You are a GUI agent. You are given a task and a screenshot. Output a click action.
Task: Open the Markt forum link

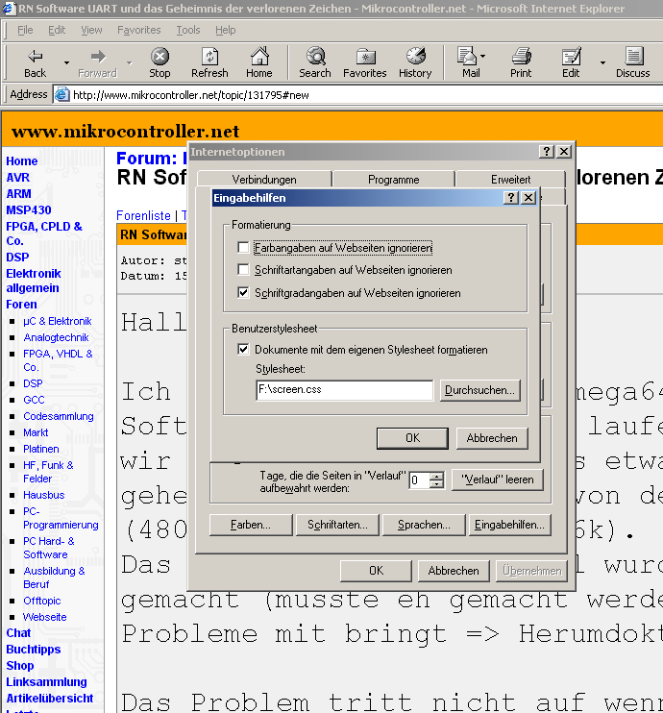36,432
